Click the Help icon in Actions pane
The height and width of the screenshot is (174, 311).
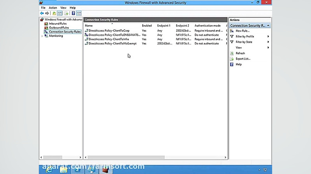pyautogui.click(x=232, y=64)
